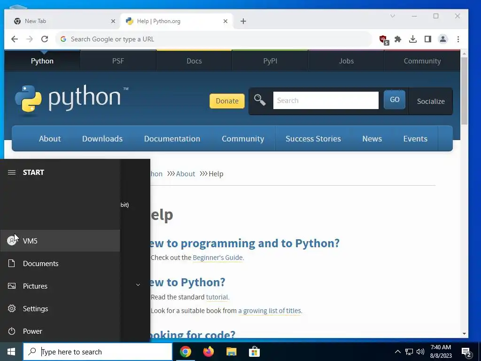
Task: Click the GO search button
Action: [x=395, y=100]
